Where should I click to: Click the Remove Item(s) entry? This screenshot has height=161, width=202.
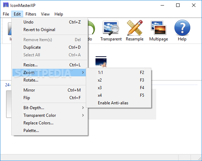50,40
